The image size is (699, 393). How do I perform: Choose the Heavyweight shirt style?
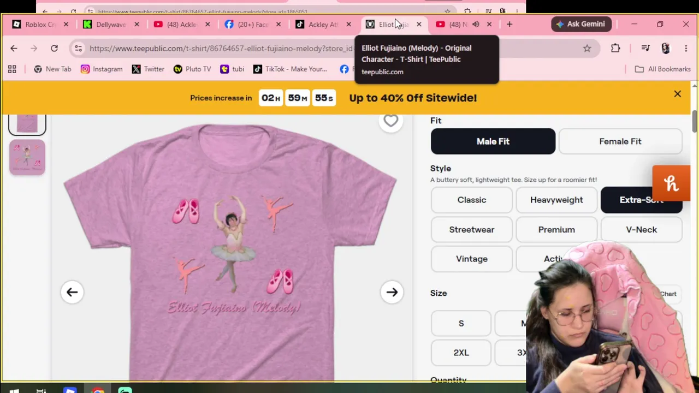556,200
